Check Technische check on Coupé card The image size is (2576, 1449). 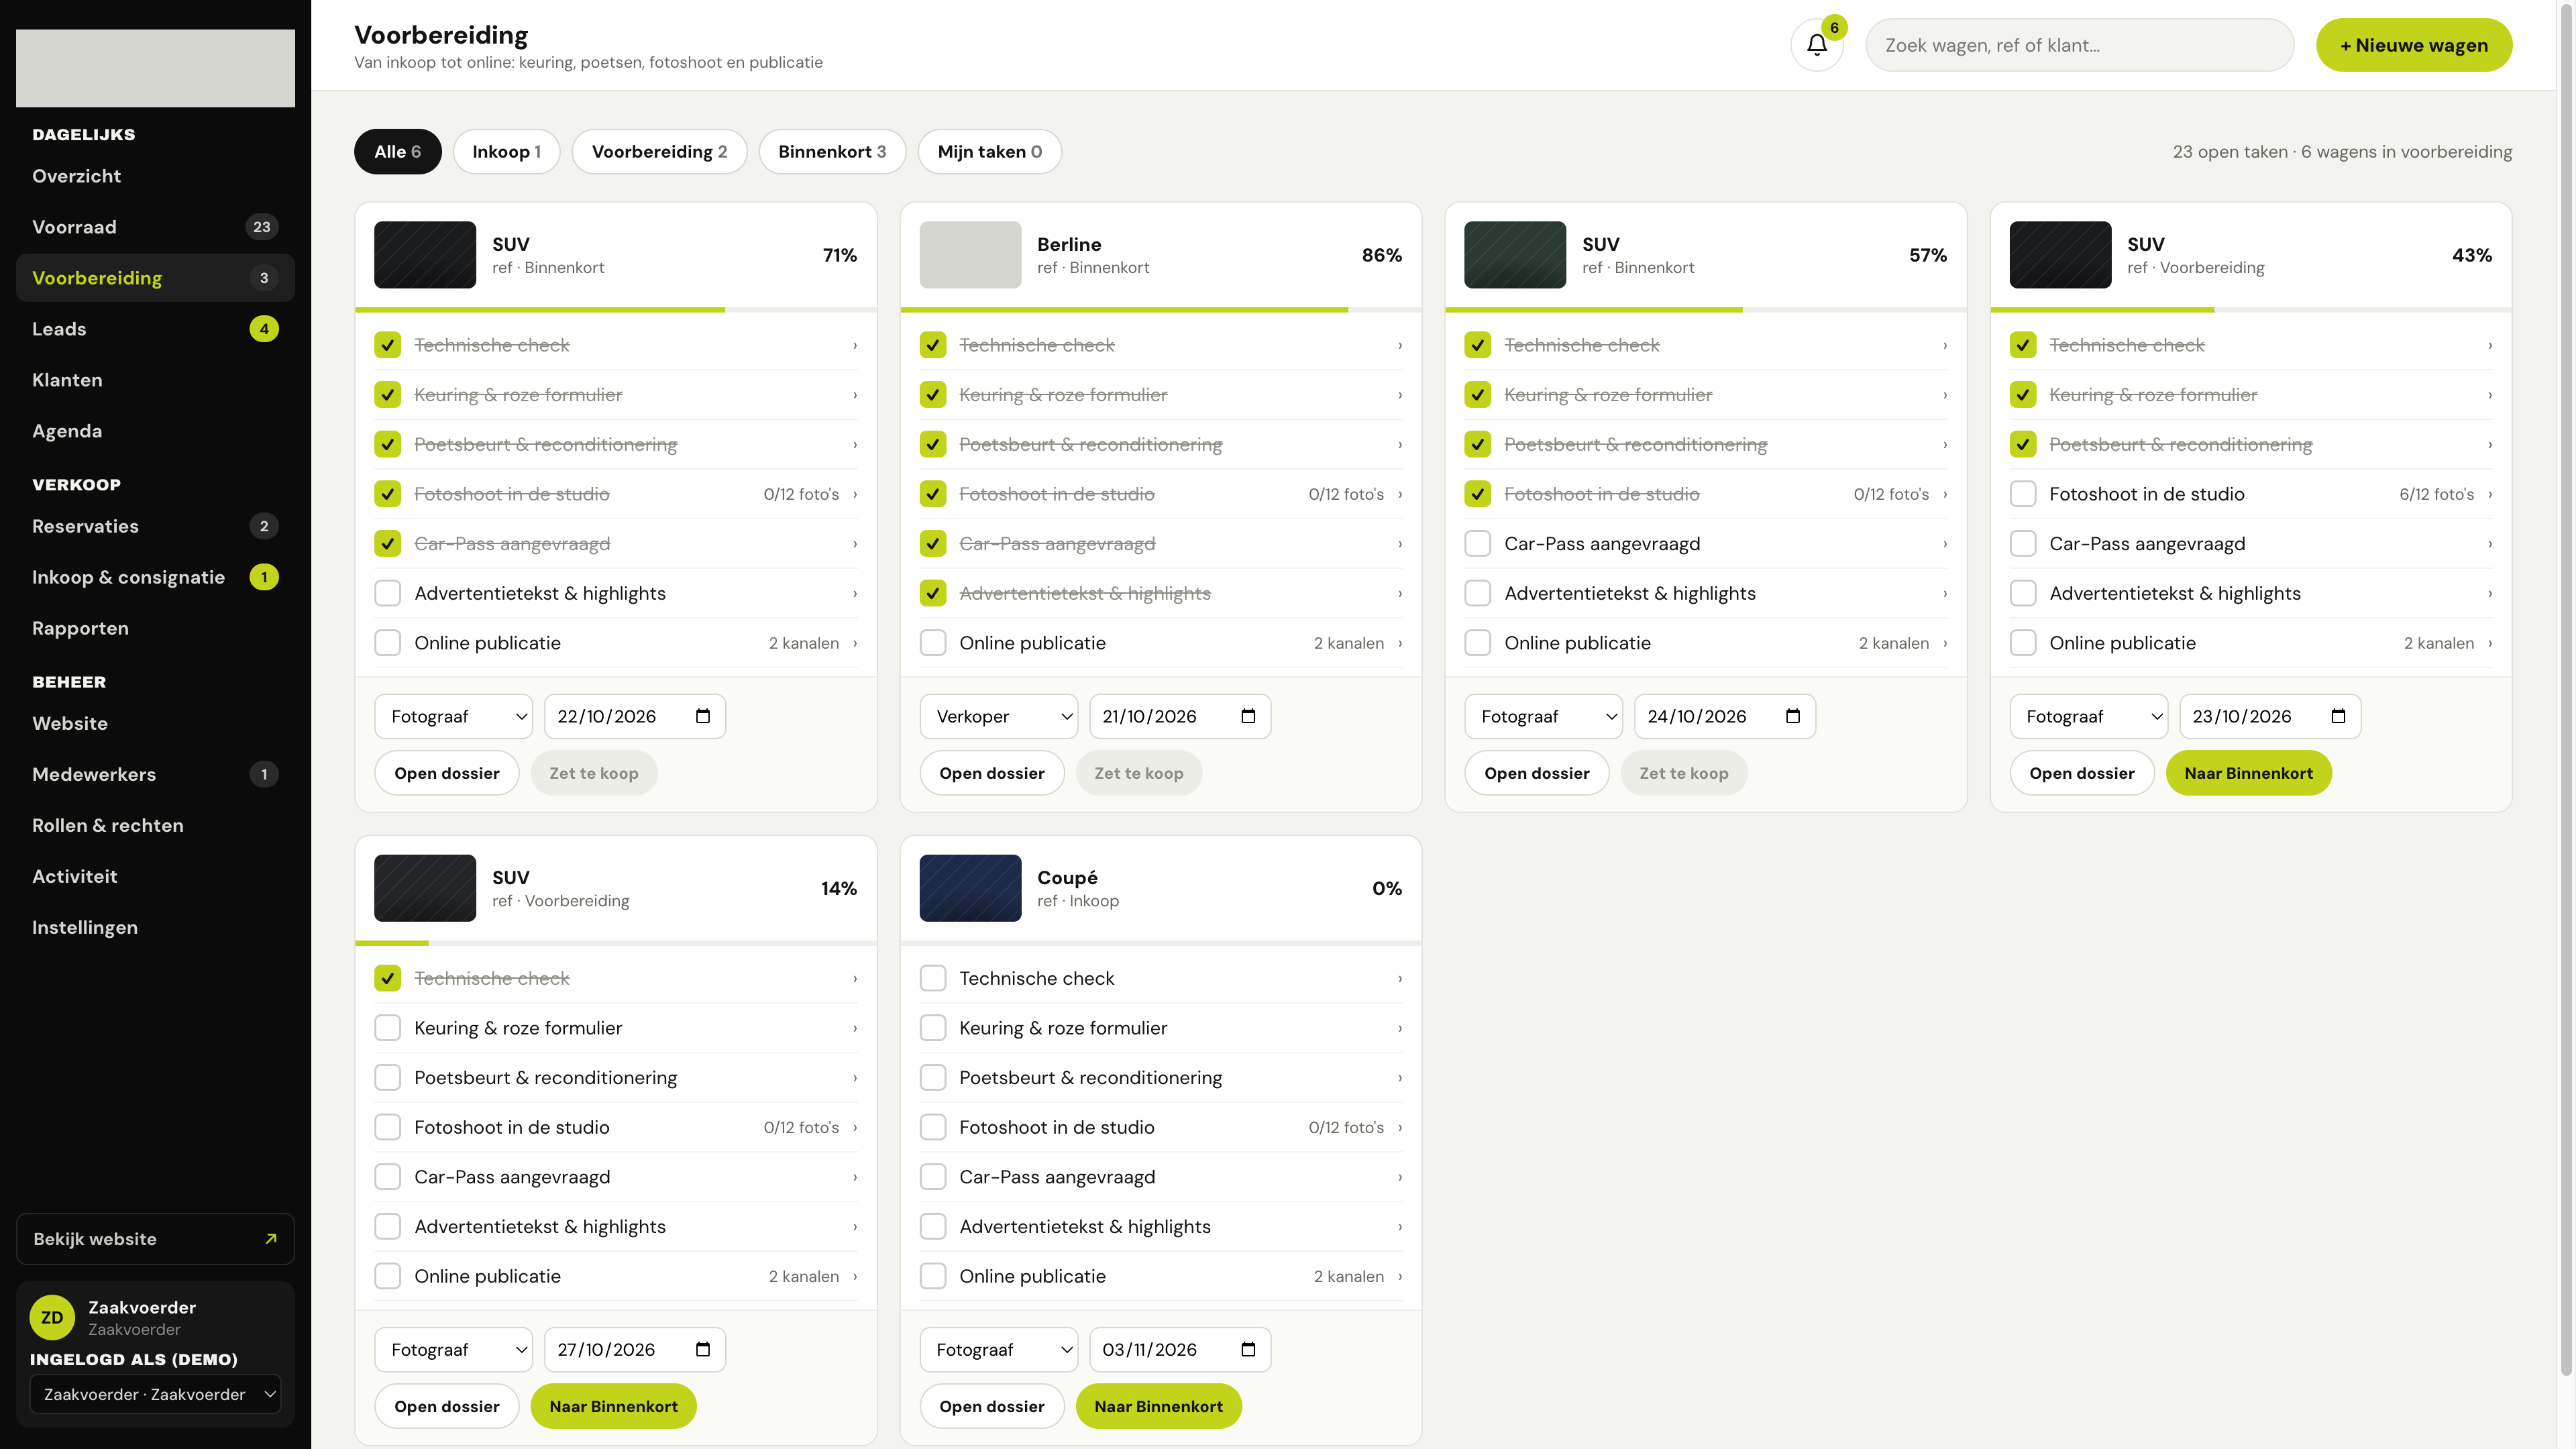point(933,978)
